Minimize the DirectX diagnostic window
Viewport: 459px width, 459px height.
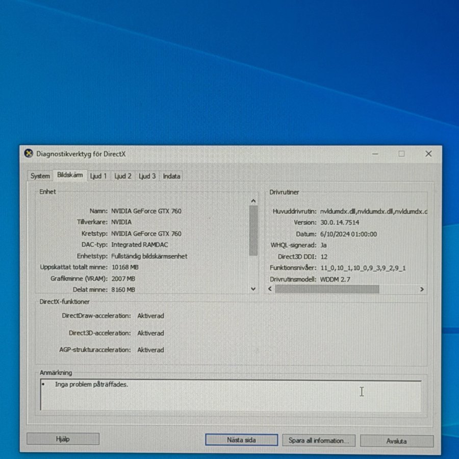pos(375,154)
